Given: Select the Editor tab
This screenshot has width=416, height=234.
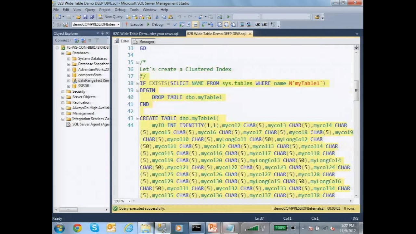Looking at the screenshot, I should pos(122,41).
